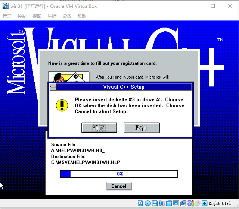239x209 pixels.
Task: Click the audio speaker status icon
Action: 162,203
